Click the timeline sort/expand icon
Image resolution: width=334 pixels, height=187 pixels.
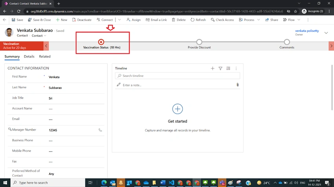click(228, 69)
